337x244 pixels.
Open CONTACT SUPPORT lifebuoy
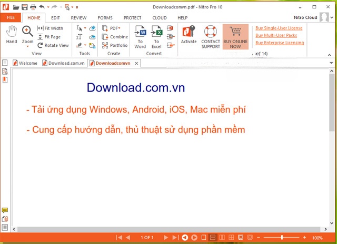pyautogui.click(x=211, y=37)
